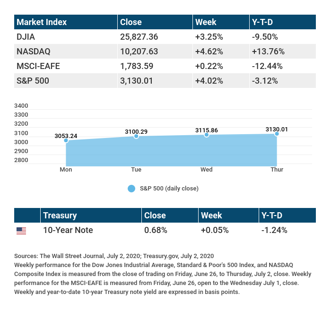Viewport: 331px width, 311px height.
Task: Click the S&P 500 (daily close) legend text
Action: click(169, 188)
